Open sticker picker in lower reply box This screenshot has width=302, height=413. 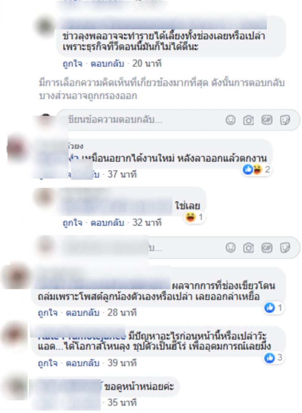[x=285, y=247]
